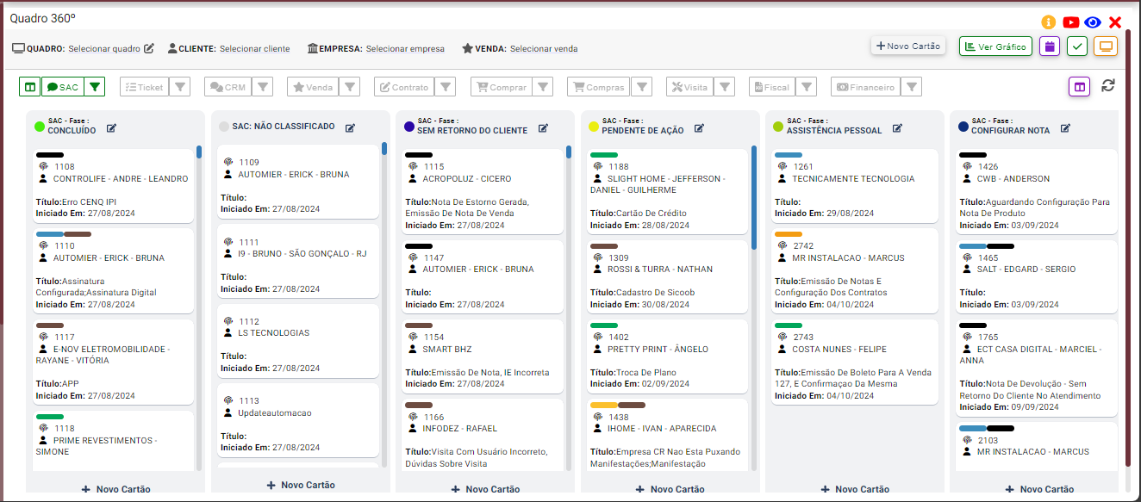Toggle the SAC board filter
The width and height of the screenshot is (1141, 502).
pos(62,87)
